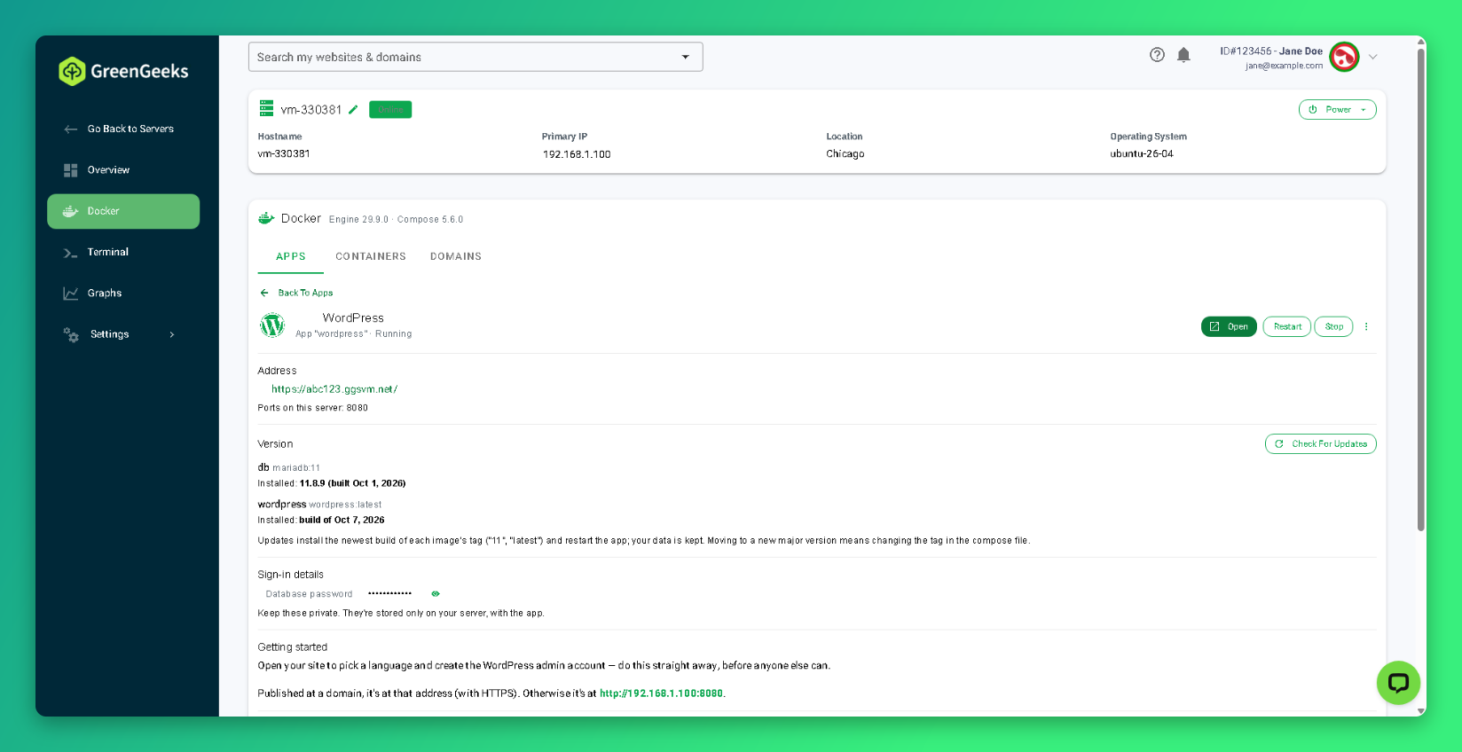1462x752 pixels.
Task: Click the Primary IP value 192.168.1.100
Action: coord(577,154)
